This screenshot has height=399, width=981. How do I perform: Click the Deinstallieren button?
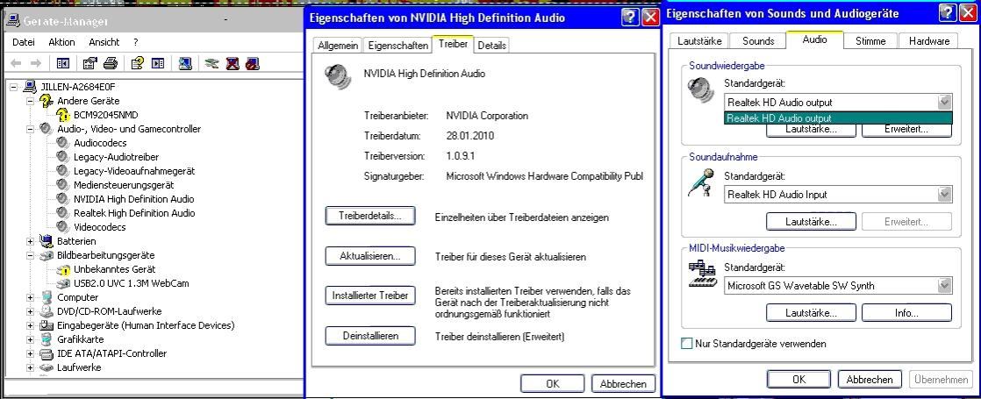click(x=370, y=336)
